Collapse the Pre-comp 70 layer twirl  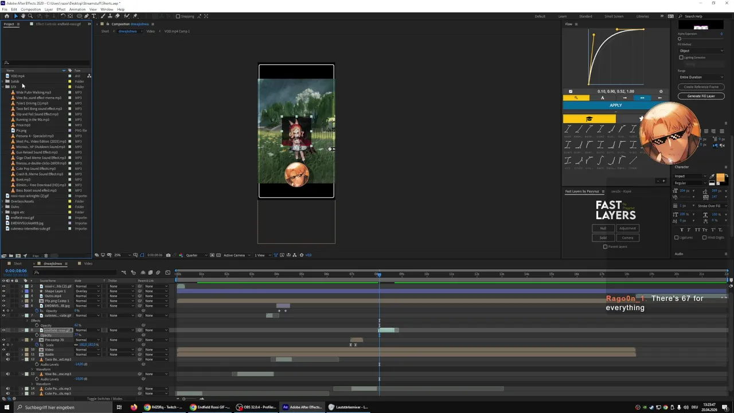coord(22,340)
